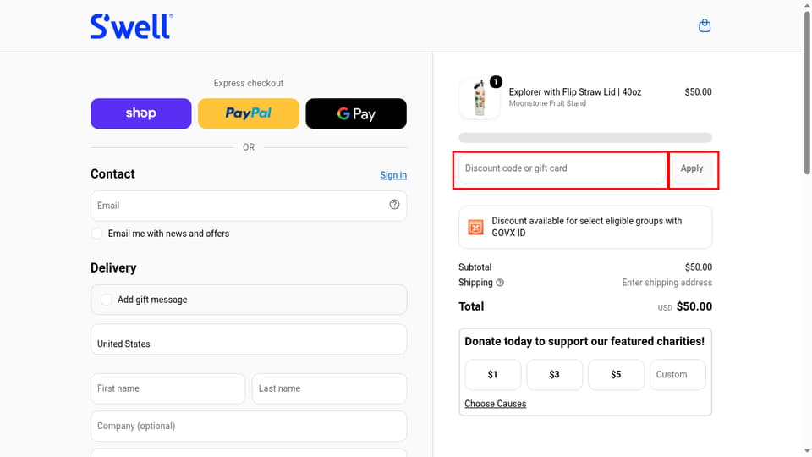Click the Explorer with Flip Straw Lid product name
This screenshot has width=812, height=457.
point(575,91)
